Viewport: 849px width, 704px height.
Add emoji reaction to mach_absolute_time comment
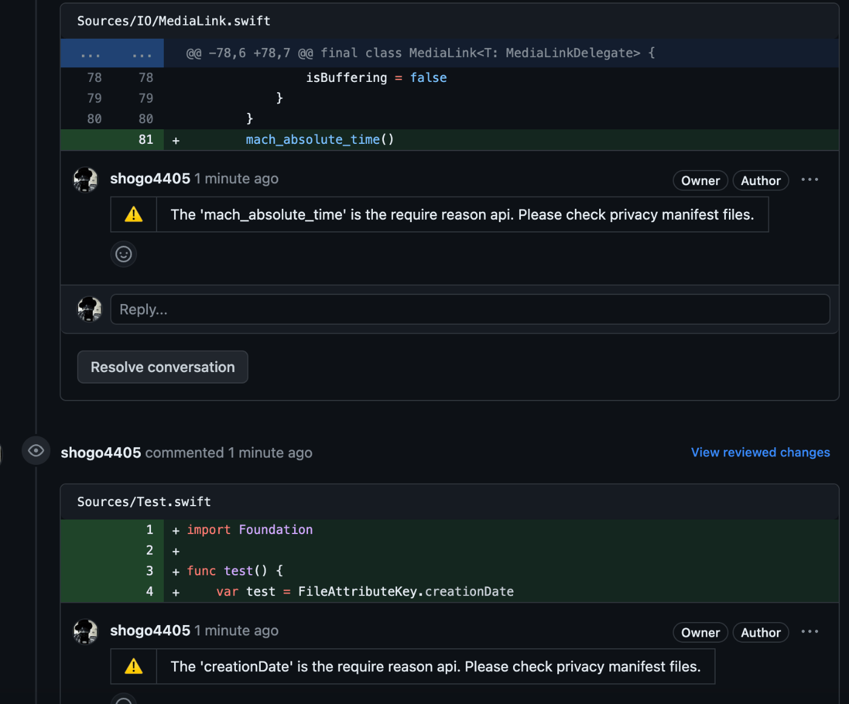point(124,254)
